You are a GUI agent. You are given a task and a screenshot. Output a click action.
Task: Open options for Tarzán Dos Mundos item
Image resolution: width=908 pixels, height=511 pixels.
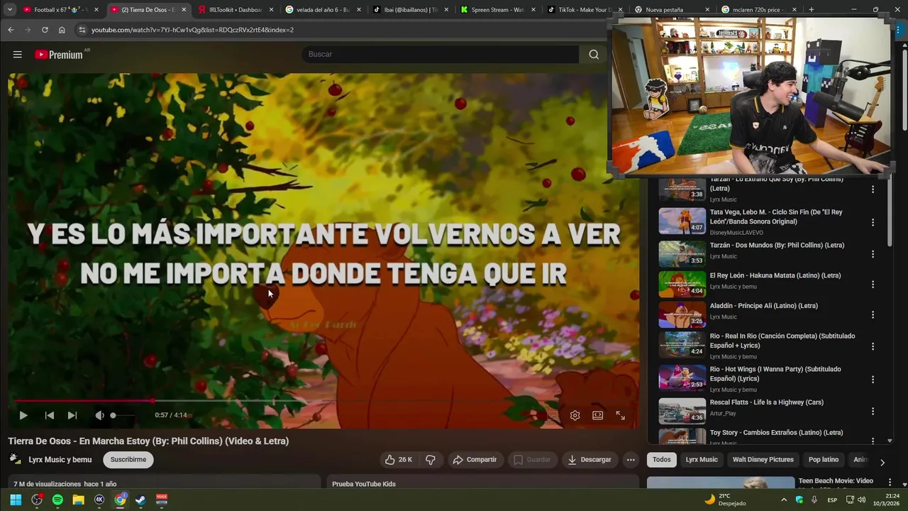(x=873, y=254)
